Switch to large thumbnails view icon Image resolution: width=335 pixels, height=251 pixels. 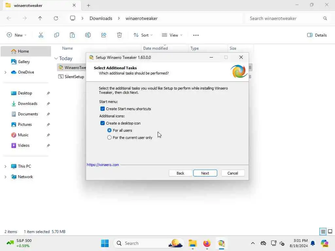click(x=330, y=232)
